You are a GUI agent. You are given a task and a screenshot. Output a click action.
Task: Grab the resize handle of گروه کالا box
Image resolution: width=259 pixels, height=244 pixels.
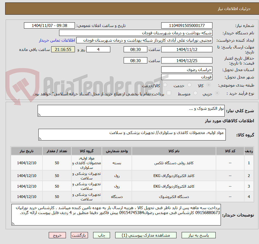pyautogui.click(x=40, y=139)
